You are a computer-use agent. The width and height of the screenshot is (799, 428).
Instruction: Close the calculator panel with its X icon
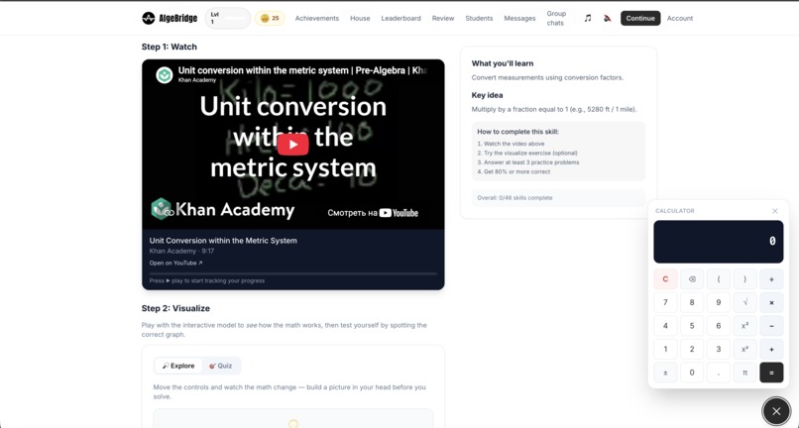[775, 211]
